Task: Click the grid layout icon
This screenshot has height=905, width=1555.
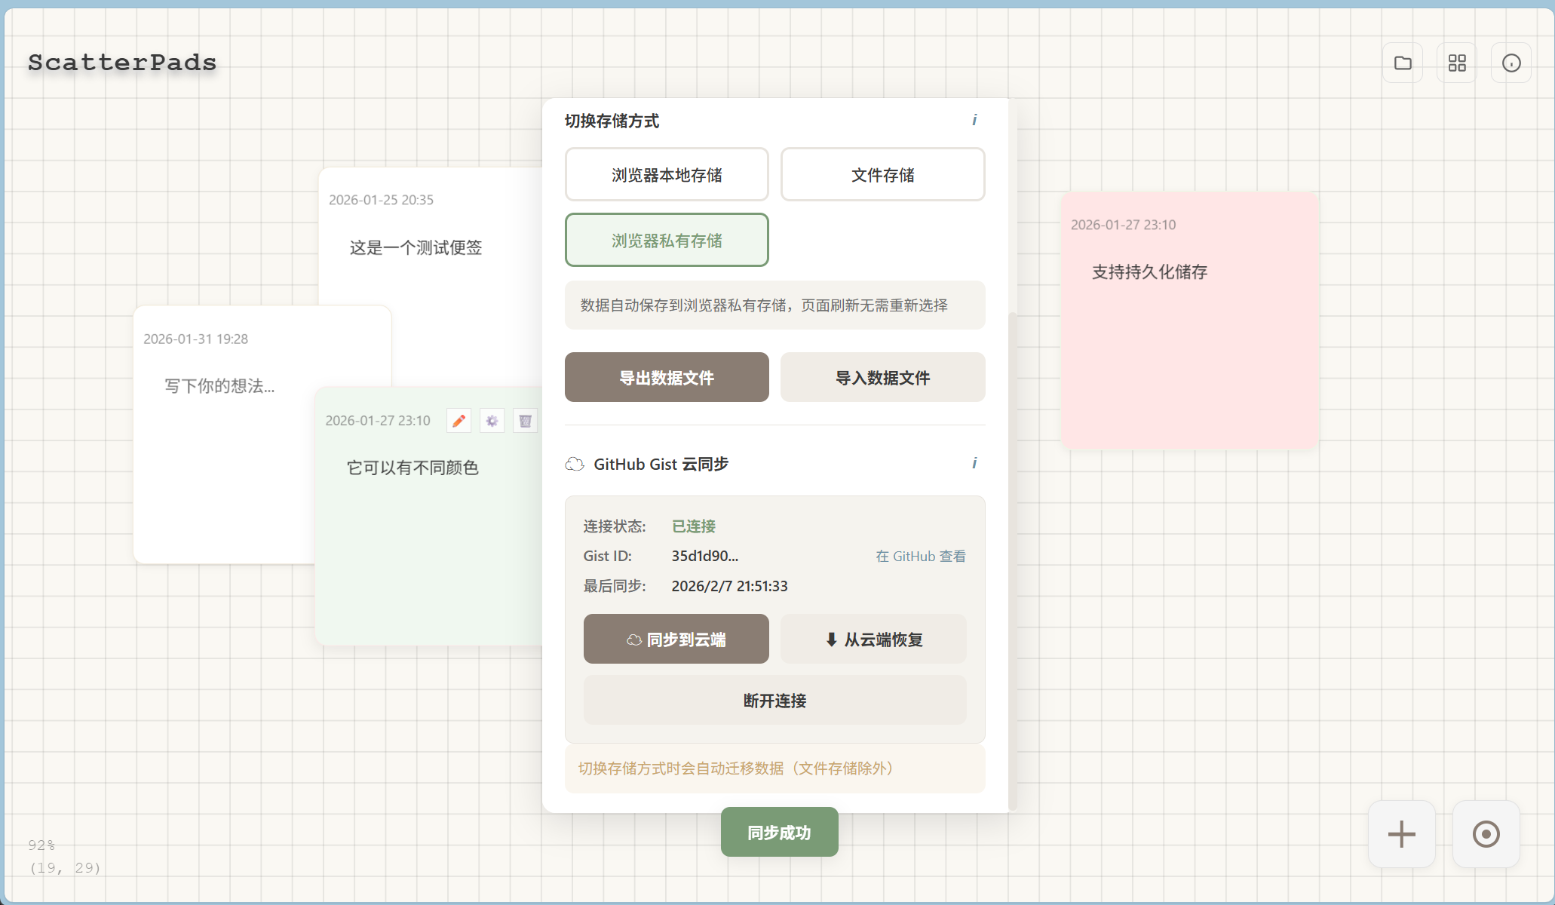Action: pos(1457,63)
